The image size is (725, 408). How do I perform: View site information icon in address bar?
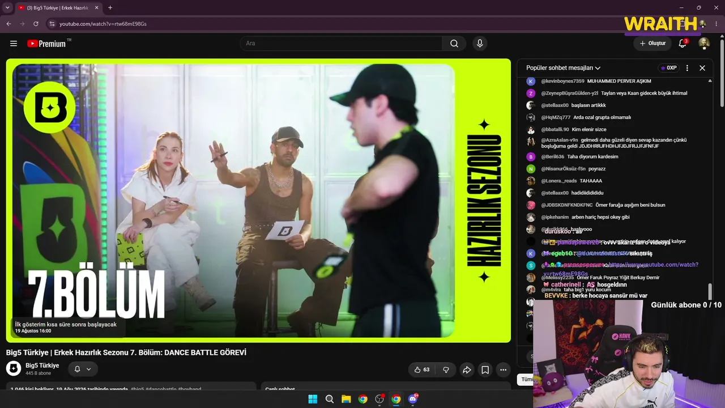(52, 24)
